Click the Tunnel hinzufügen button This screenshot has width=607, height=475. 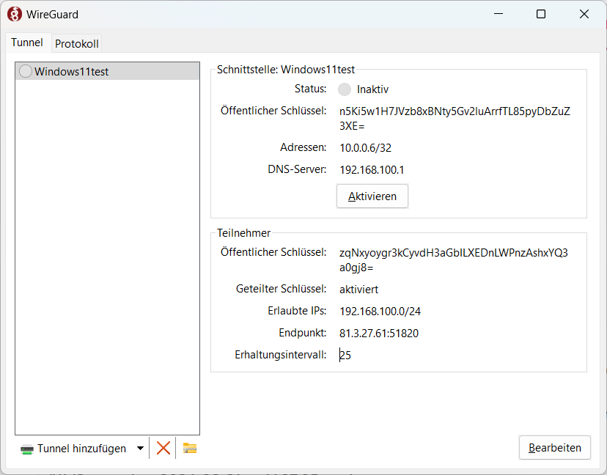tap(73, 449)
